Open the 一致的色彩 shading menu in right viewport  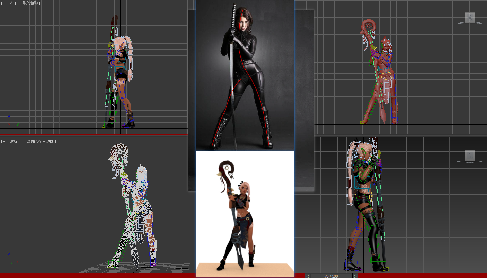point(29,3)
